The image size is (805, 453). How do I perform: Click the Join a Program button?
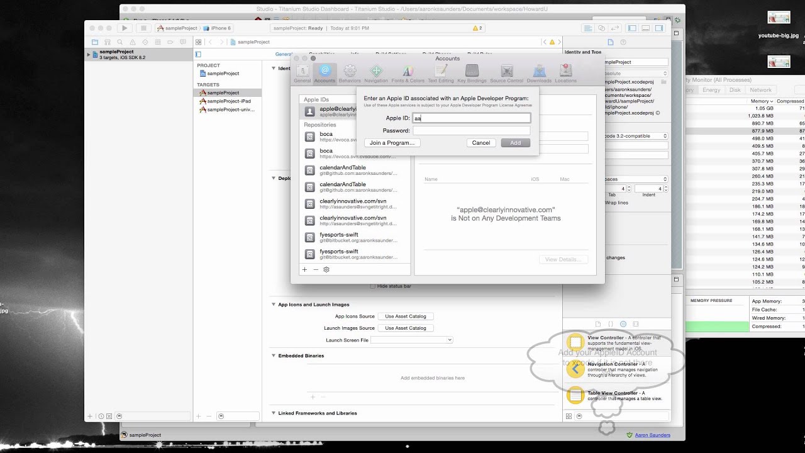click(392, 143)
